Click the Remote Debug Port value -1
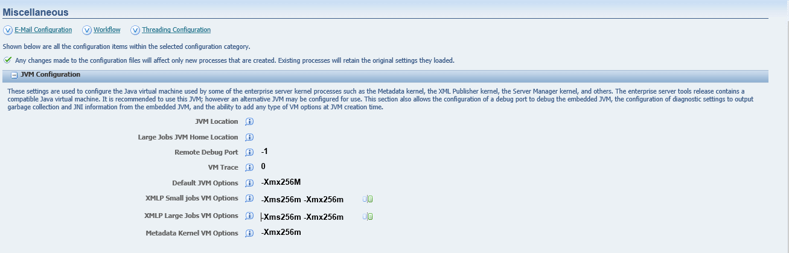This screenshot has height=253, width=789. (x=264, y=152)
